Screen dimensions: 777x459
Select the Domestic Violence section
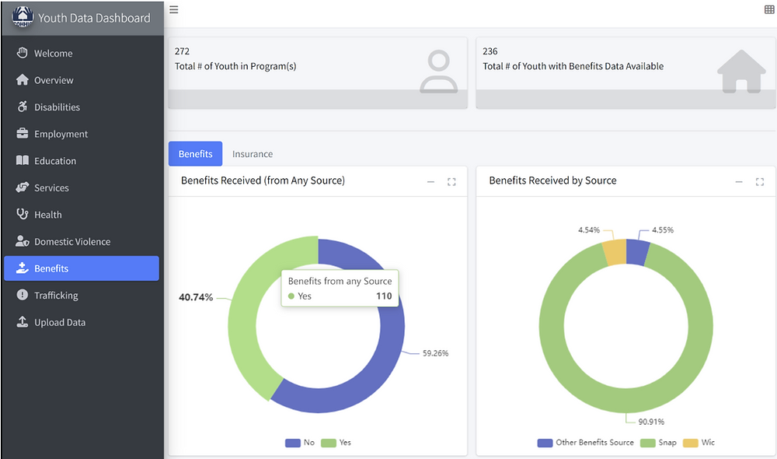click(x=72, y=241)
